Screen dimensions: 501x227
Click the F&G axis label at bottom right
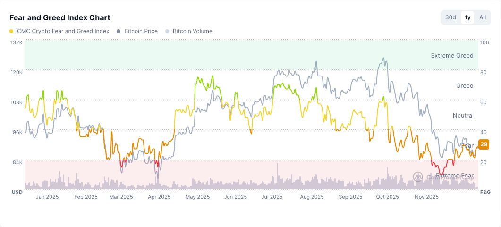point(485,192)
